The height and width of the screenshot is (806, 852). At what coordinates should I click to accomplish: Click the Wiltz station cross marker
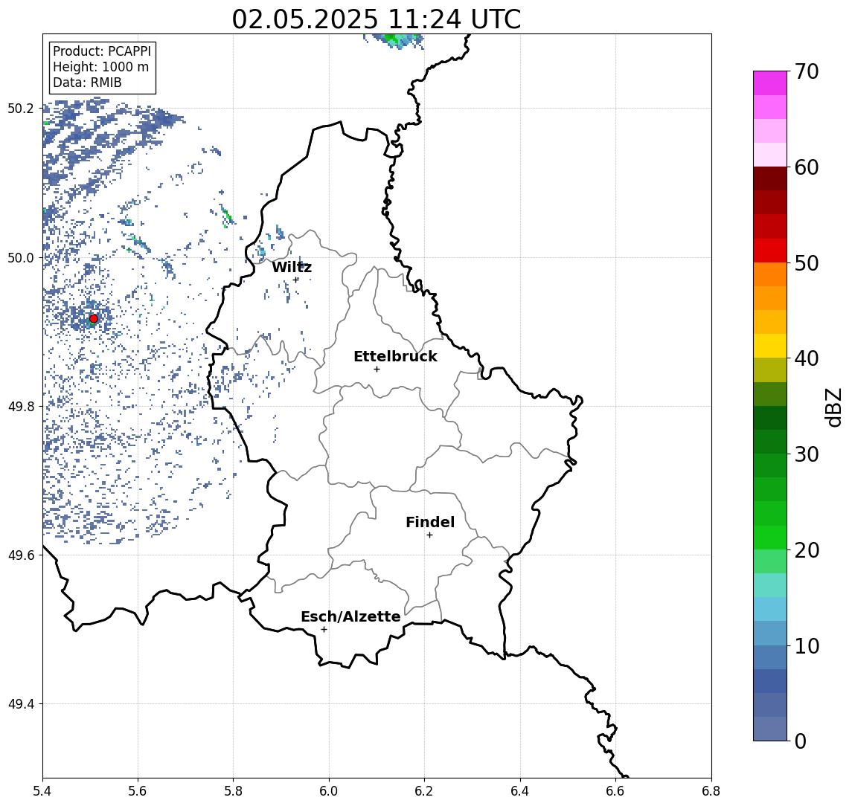(x=295, y=280)
